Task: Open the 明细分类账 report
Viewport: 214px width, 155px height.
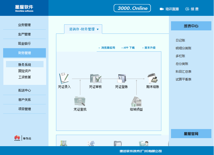Action: pyautogui.click(x=184, y=48)
